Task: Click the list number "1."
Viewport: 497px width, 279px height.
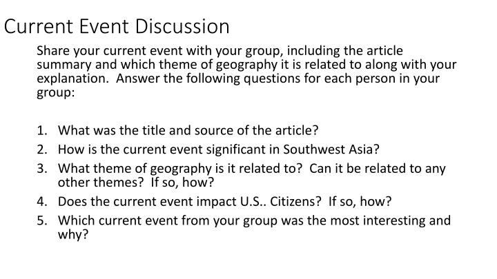Action: pyautogui.click(x=42, y=130)
